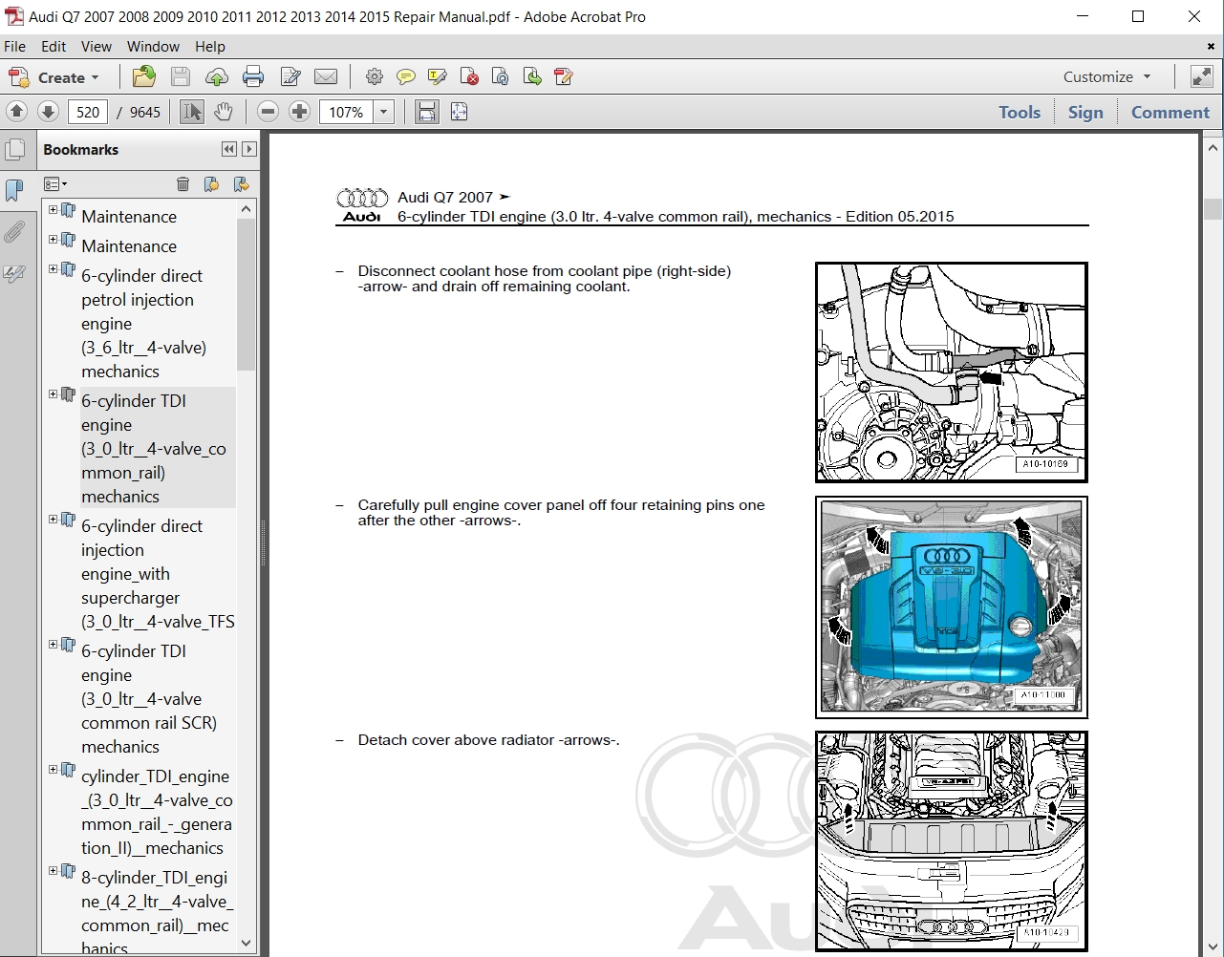The height and width of the screenshot is (957, 1224).
Task: Open the Tools pane
Action: (x=1020, y=112)
